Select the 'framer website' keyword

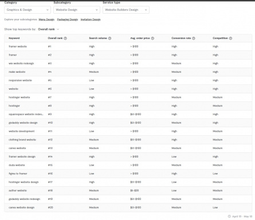(x=18, y=46)
